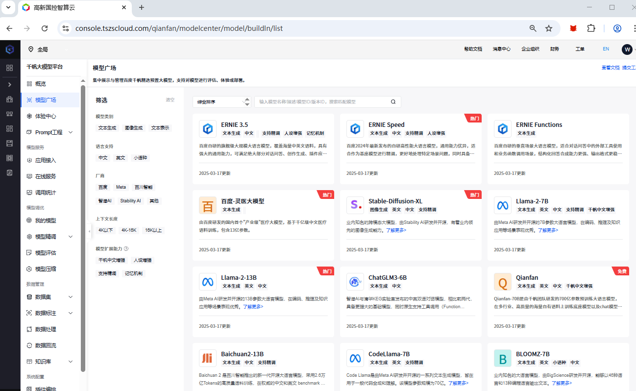Viewport: 636px width, 391px height.
Task: Click the model search input field
Action: [x=323, y=101]
